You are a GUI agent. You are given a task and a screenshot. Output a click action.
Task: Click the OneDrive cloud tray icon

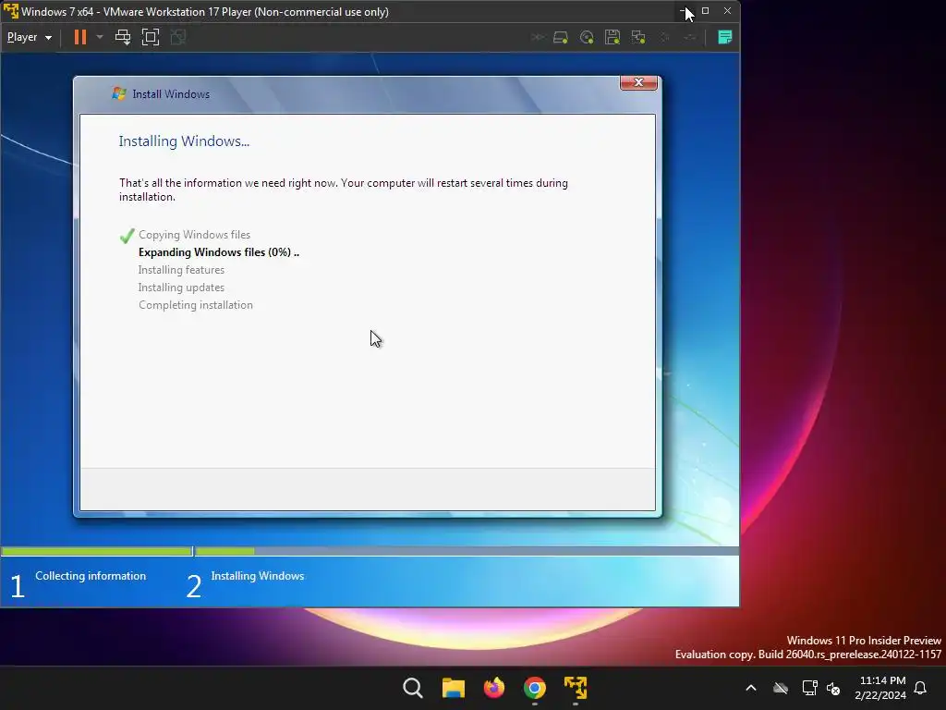coord(781,688)
